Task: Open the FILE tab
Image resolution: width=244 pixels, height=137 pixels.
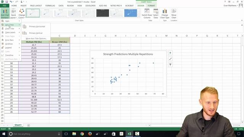Action: pos(5,6)
